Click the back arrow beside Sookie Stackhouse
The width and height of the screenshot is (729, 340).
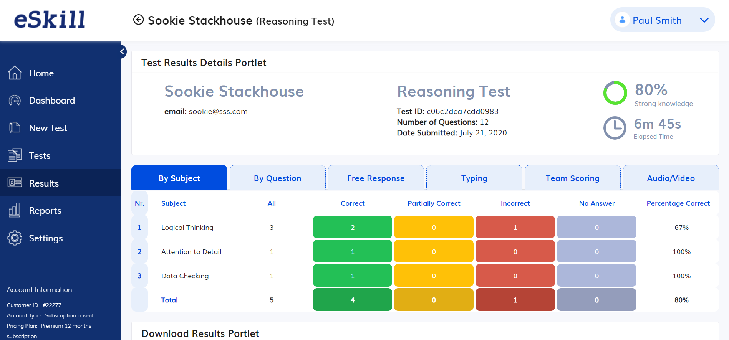[x=138, y=20]
